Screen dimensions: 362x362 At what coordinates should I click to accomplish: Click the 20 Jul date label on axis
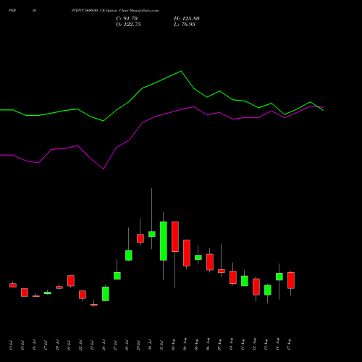click(57, 345)
